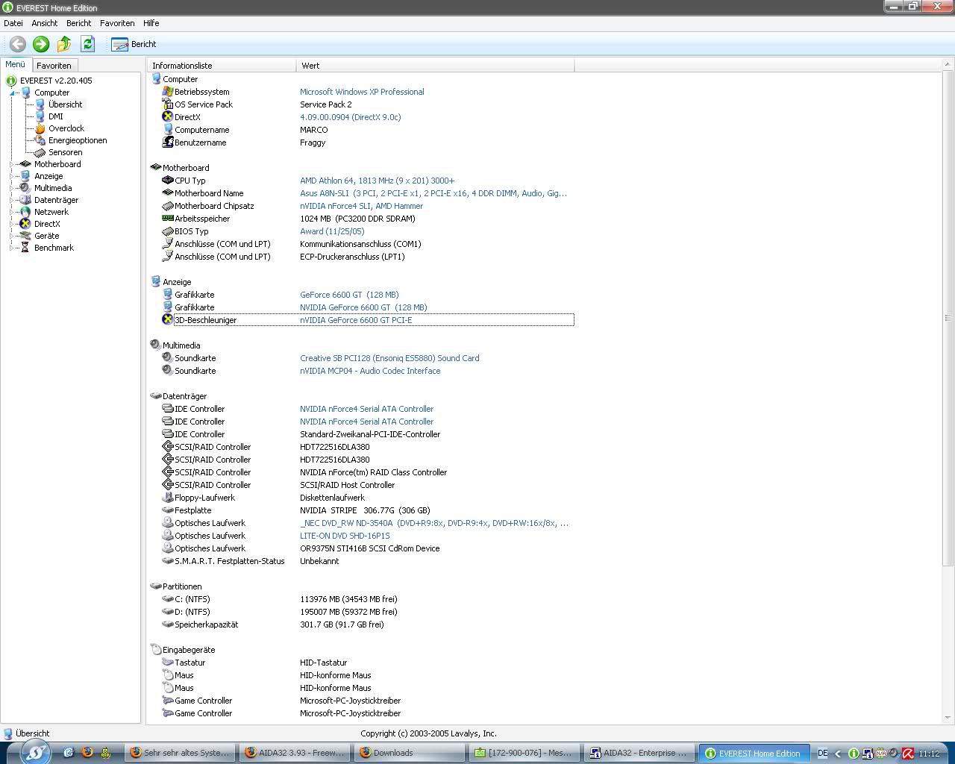Expand the Multimedia tree node
955x764 pixels.
pos(13,188)
